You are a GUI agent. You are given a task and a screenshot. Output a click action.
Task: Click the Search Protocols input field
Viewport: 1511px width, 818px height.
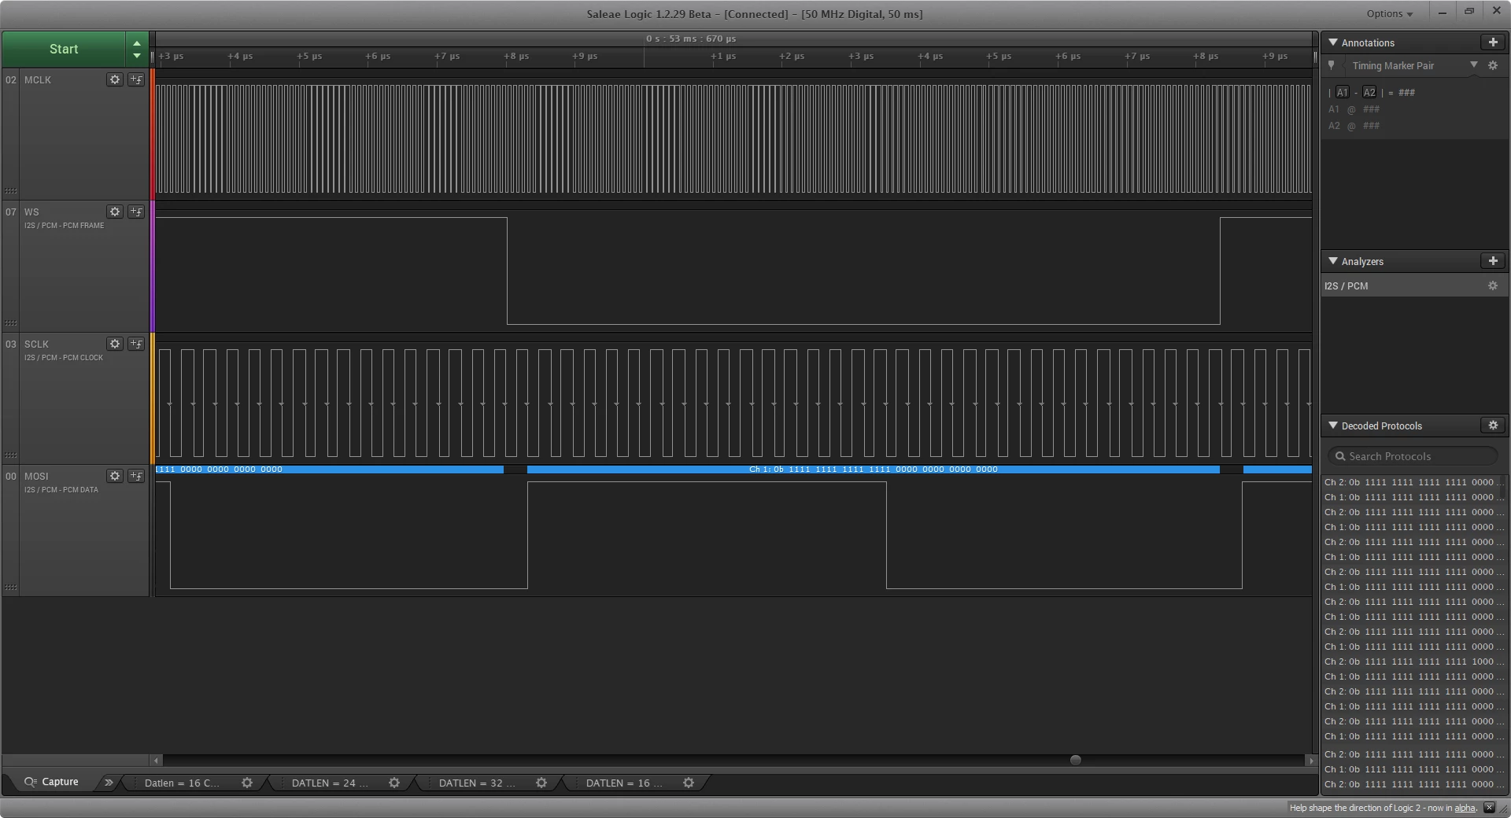pos(1413,456)
